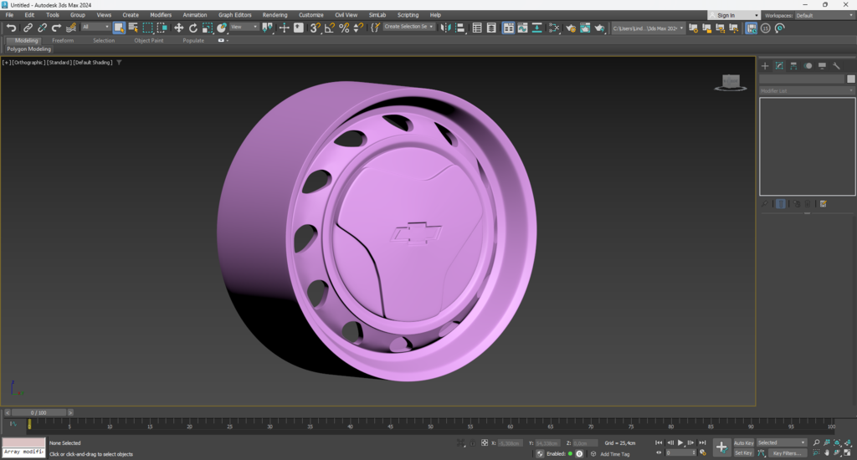This screenshot has height=460, width=857.
Task: Go to the end frame
Action: [x=702, y=442]
